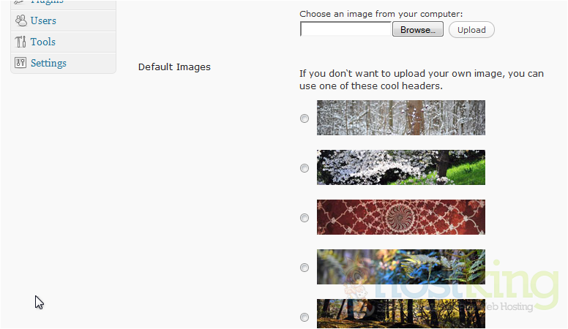Viewport: 568px width, 329px height.
Task: Click the red spiral pattern header thumbnail
Action: [400, 217]
